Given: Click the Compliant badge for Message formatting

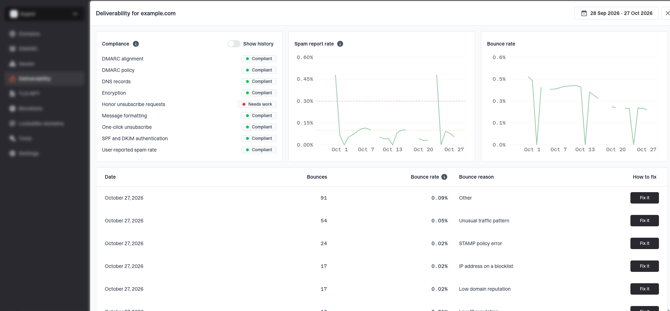Looking at the screenshot, I should tap(259, 116).
